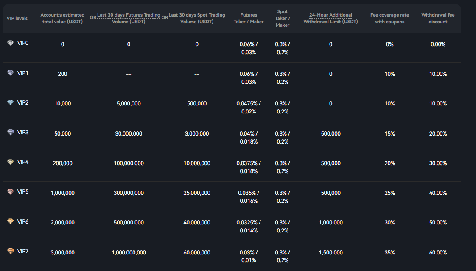Click the 5,000,000 futures volume cell
This screenshot has width=476, height=271.
(129, 104)
